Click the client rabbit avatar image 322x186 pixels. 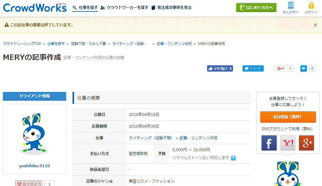[x=34, y=134]
